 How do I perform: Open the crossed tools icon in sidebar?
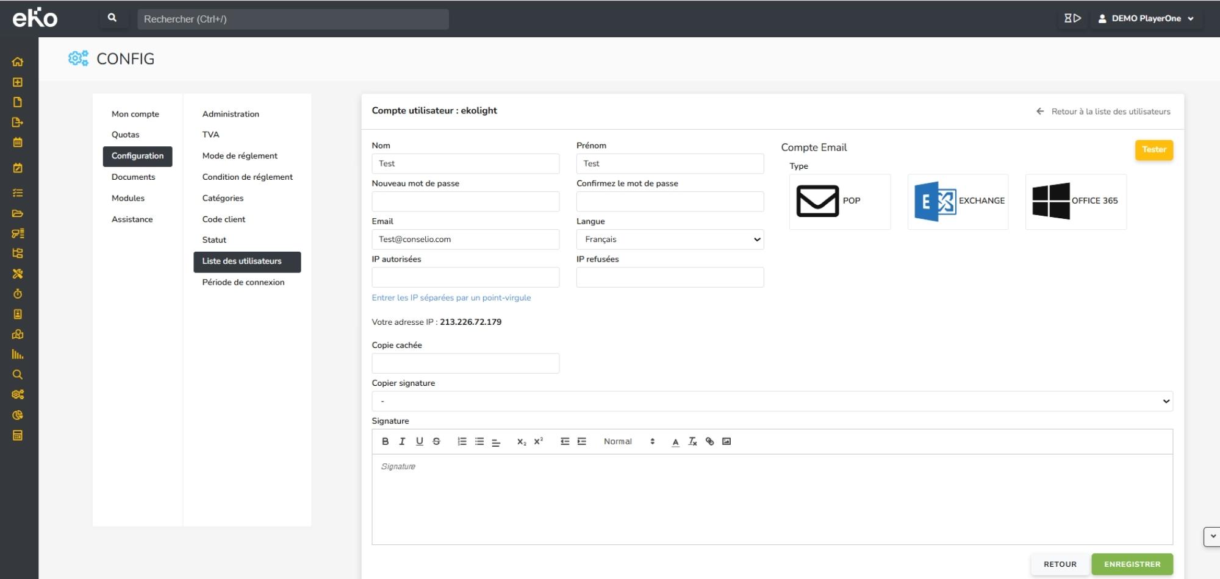tap(18, 274)
